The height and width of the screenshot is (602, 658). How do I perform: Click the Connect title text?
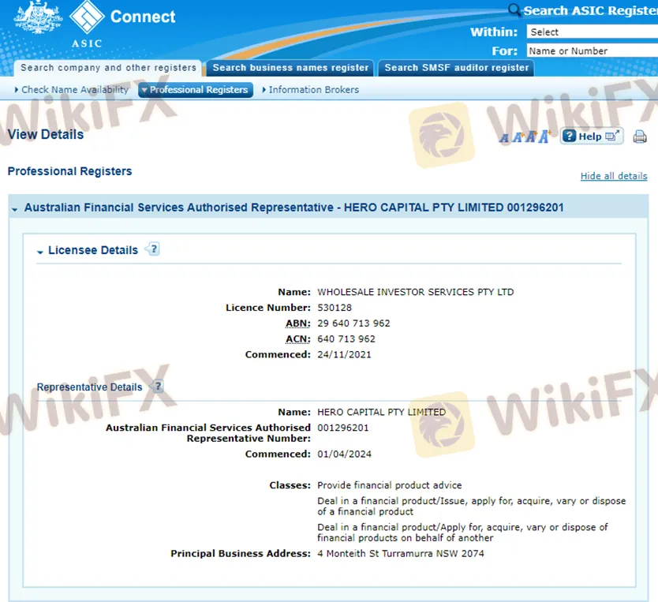pyautogui.click(x=143, y=17)
